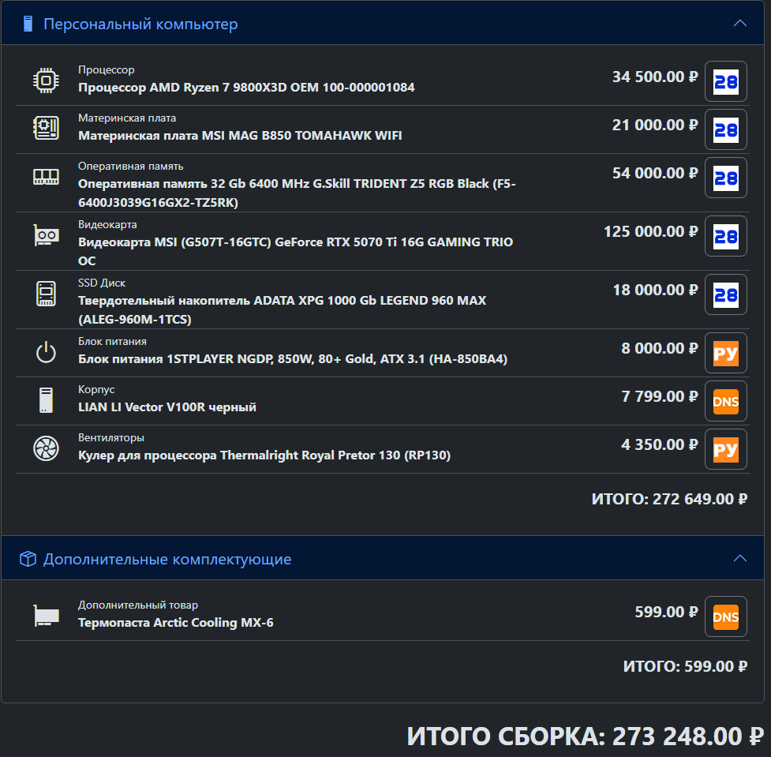Open РУ store logo for 1STPLAYER power supply
The image size is (771, 757).
point(726,353)
